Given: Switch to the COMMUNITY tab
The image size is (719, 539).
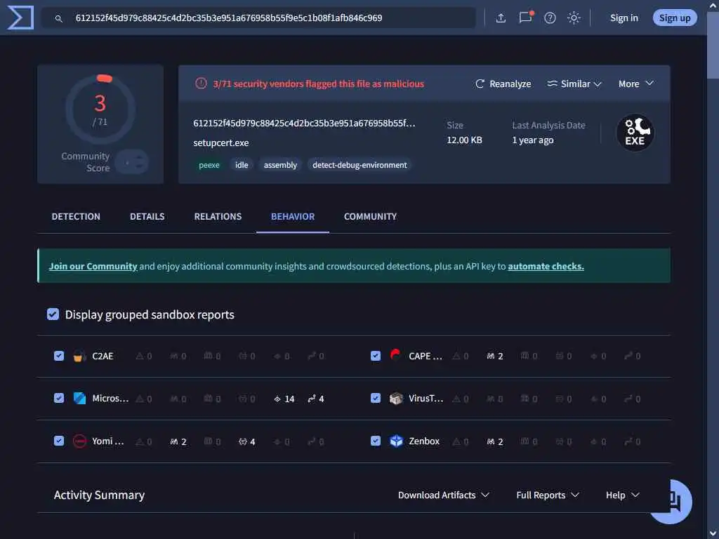Looking at the screenshot, I should 370,216.
